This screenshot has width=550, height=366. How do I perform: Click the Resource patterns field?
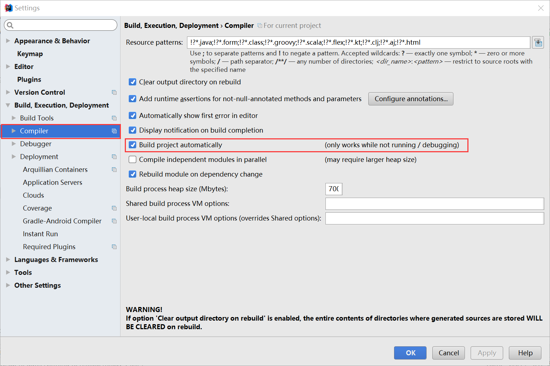pyautogui.click(x=359, y=43)
